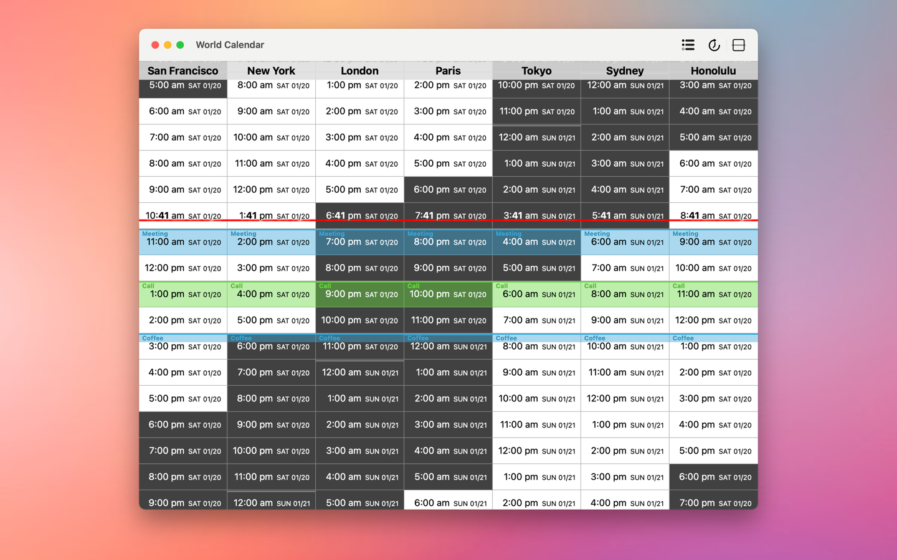Click the Call event at 8:00 am Sydney
The image size is (897, 560).
625,294
